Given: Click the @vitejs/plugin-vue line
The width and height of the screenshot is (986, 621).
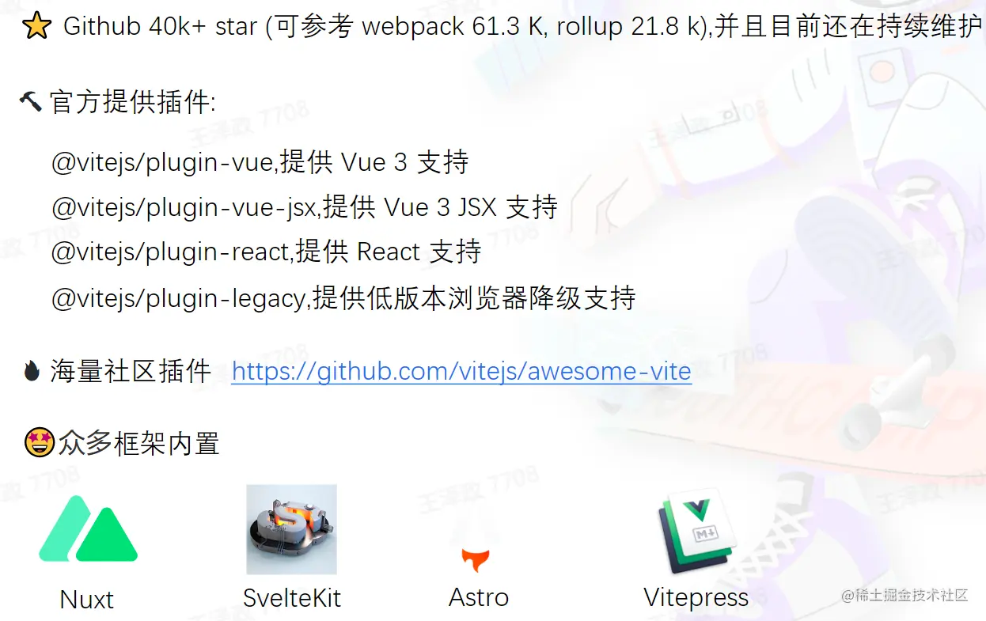Looking at the screenshot, I should 260,162.
